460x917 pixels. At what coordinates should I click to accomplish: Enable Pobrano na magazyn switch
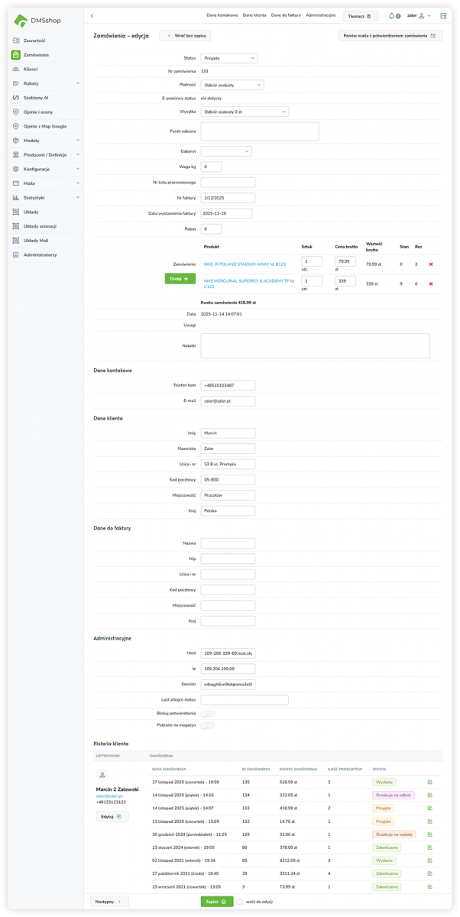click(x=207, y=725)
